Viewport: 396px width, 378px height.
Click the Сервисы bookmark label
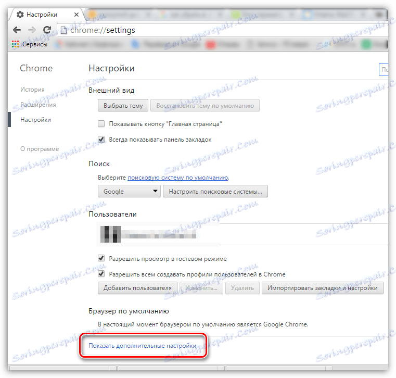(x=35, y=44)
